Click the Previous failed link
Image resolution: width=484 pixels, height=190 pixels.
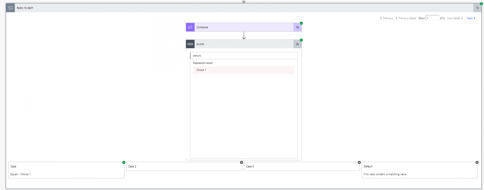click(x=406, y=18)
